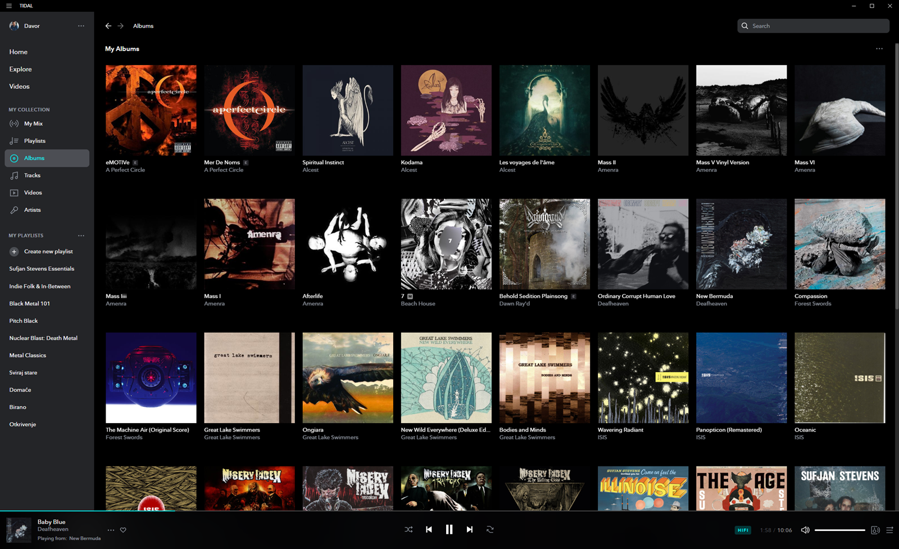This screenshot has height=549, width=899.
Task: Skip to the previous track
Action: (x=429, y=529)
